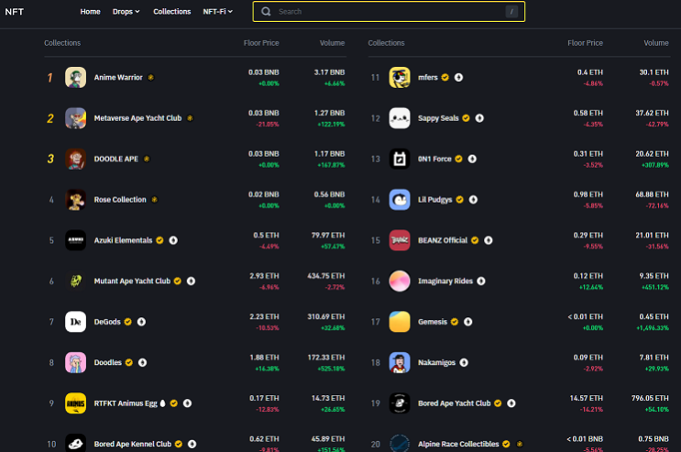The height and width of the screenshot is (452, 681).
Task: Open the Mutant Ape Yacht Club avatar
Action: tap(75, 281)
